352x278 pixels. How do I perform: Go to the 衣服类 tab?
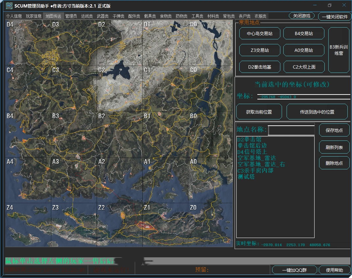coord(260,16)
